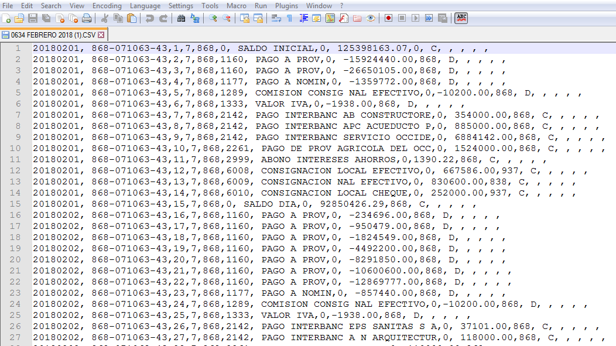Toggle file monitoring eye icon
This screenshot has width=616, height=346.
370,18
